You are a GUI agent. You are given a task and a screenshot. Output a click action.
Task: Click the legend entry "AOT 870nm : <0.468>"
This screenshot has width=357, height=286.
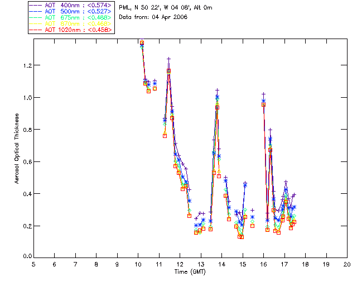point(78,23)
